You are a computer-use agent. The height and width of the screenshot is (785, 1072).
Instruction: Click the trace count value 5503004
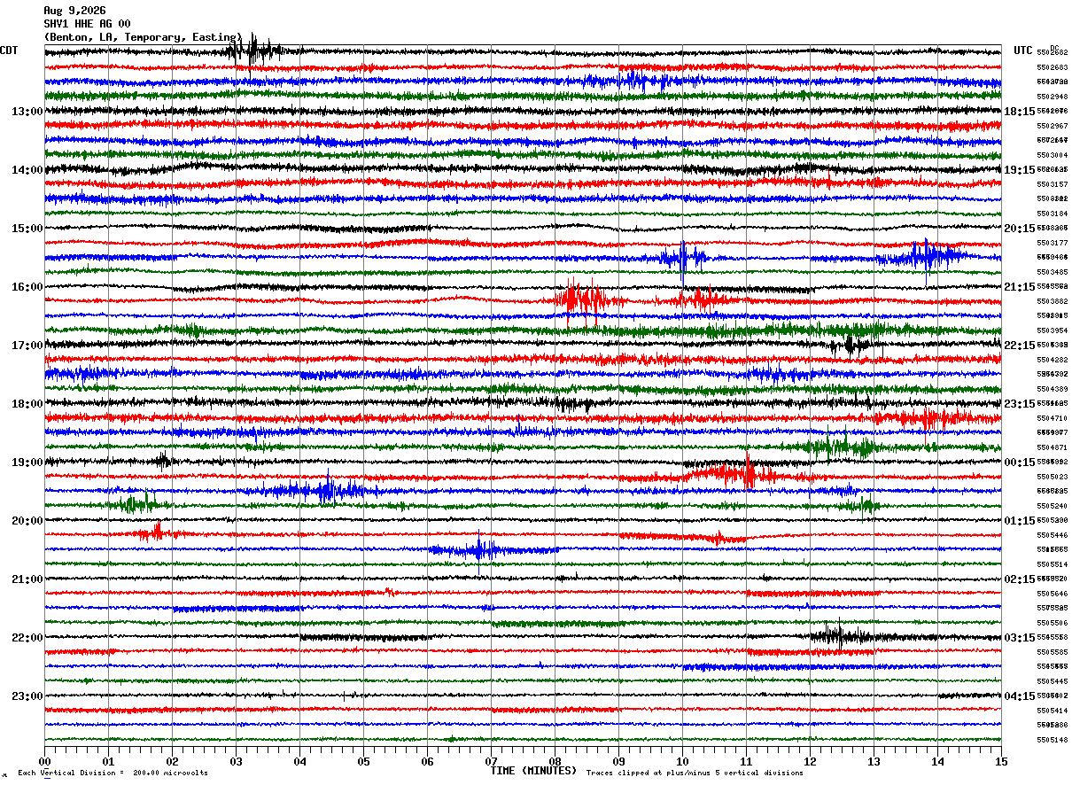pos(1052,155)
